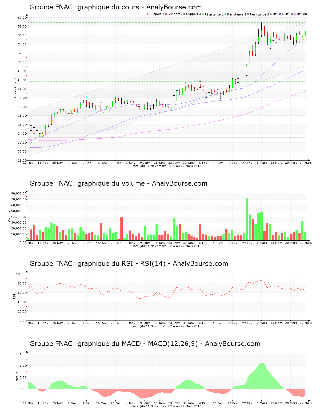This screenshot has height=414, width=320.
Task: Click "80,000.00" on the volume axis
Action: point(19,193)
